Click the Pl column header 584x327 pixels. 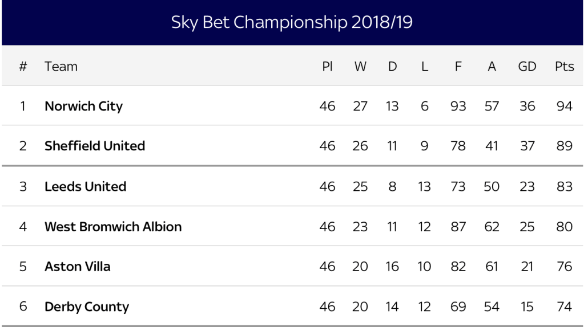click(x=327, y=66)
